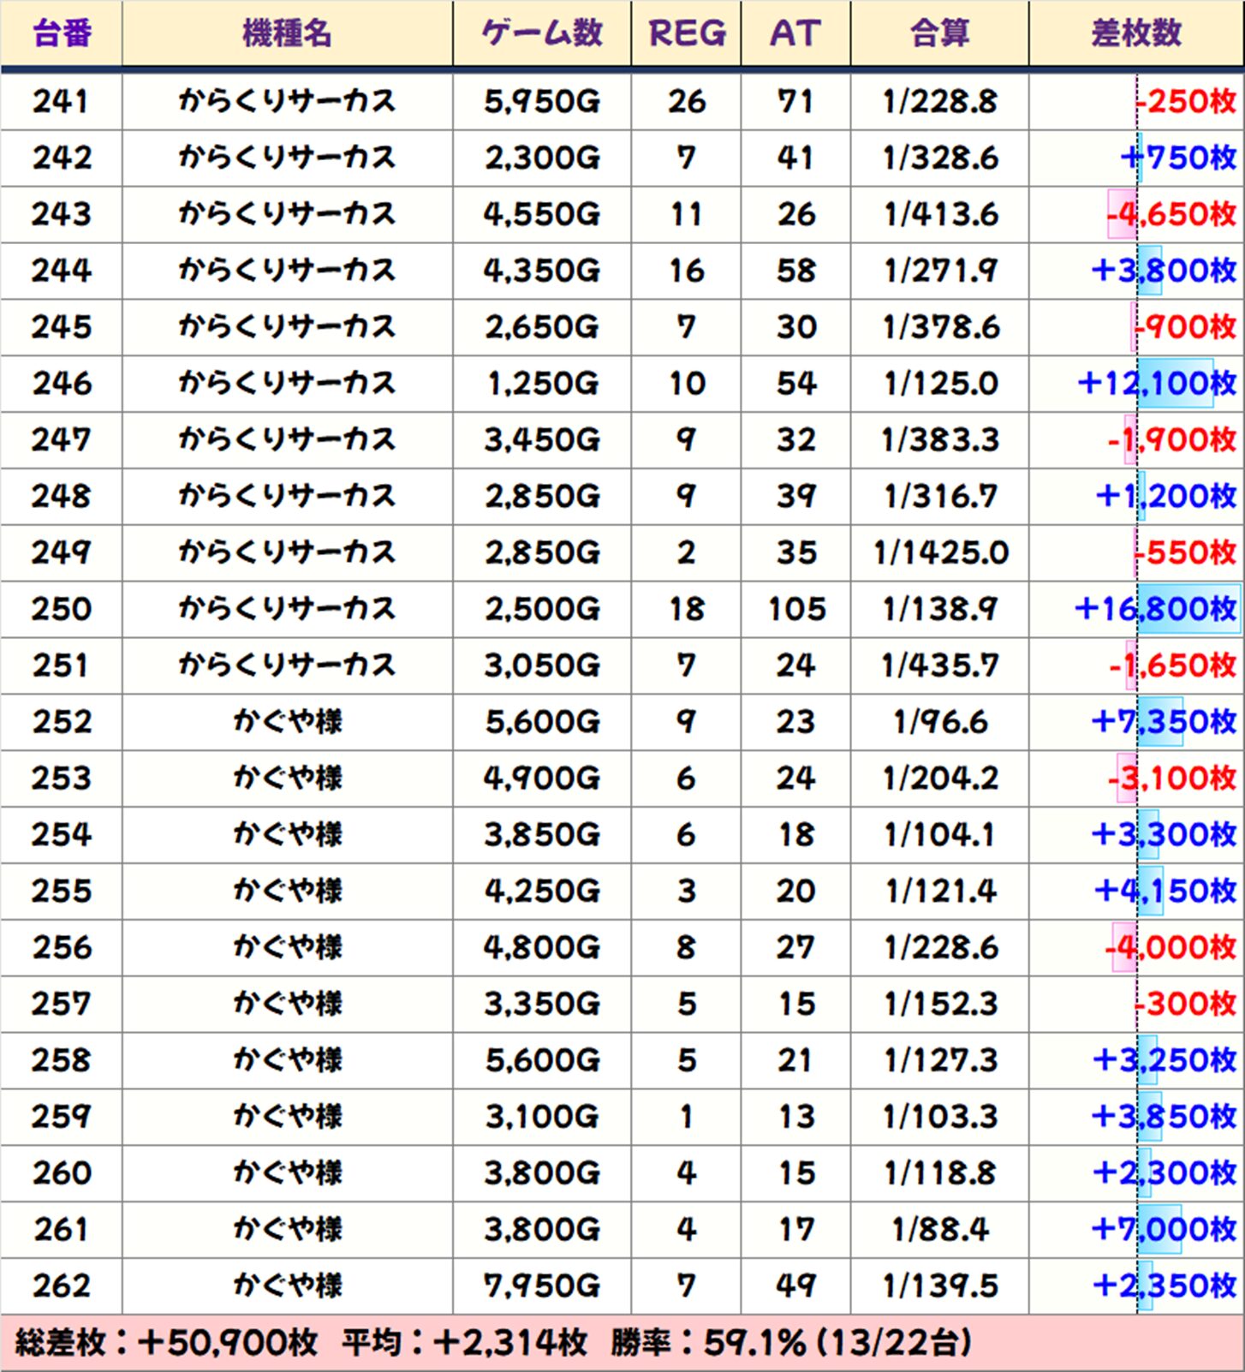
Task: Click the REG column header
Action: (x=686, y=33)
